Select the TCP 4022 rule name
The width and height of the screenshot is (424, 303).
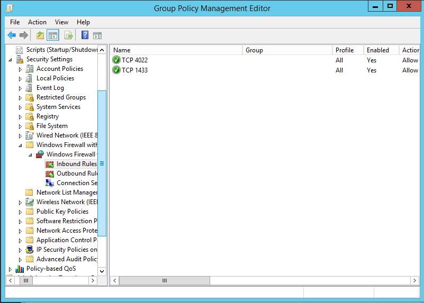point(134,60)
